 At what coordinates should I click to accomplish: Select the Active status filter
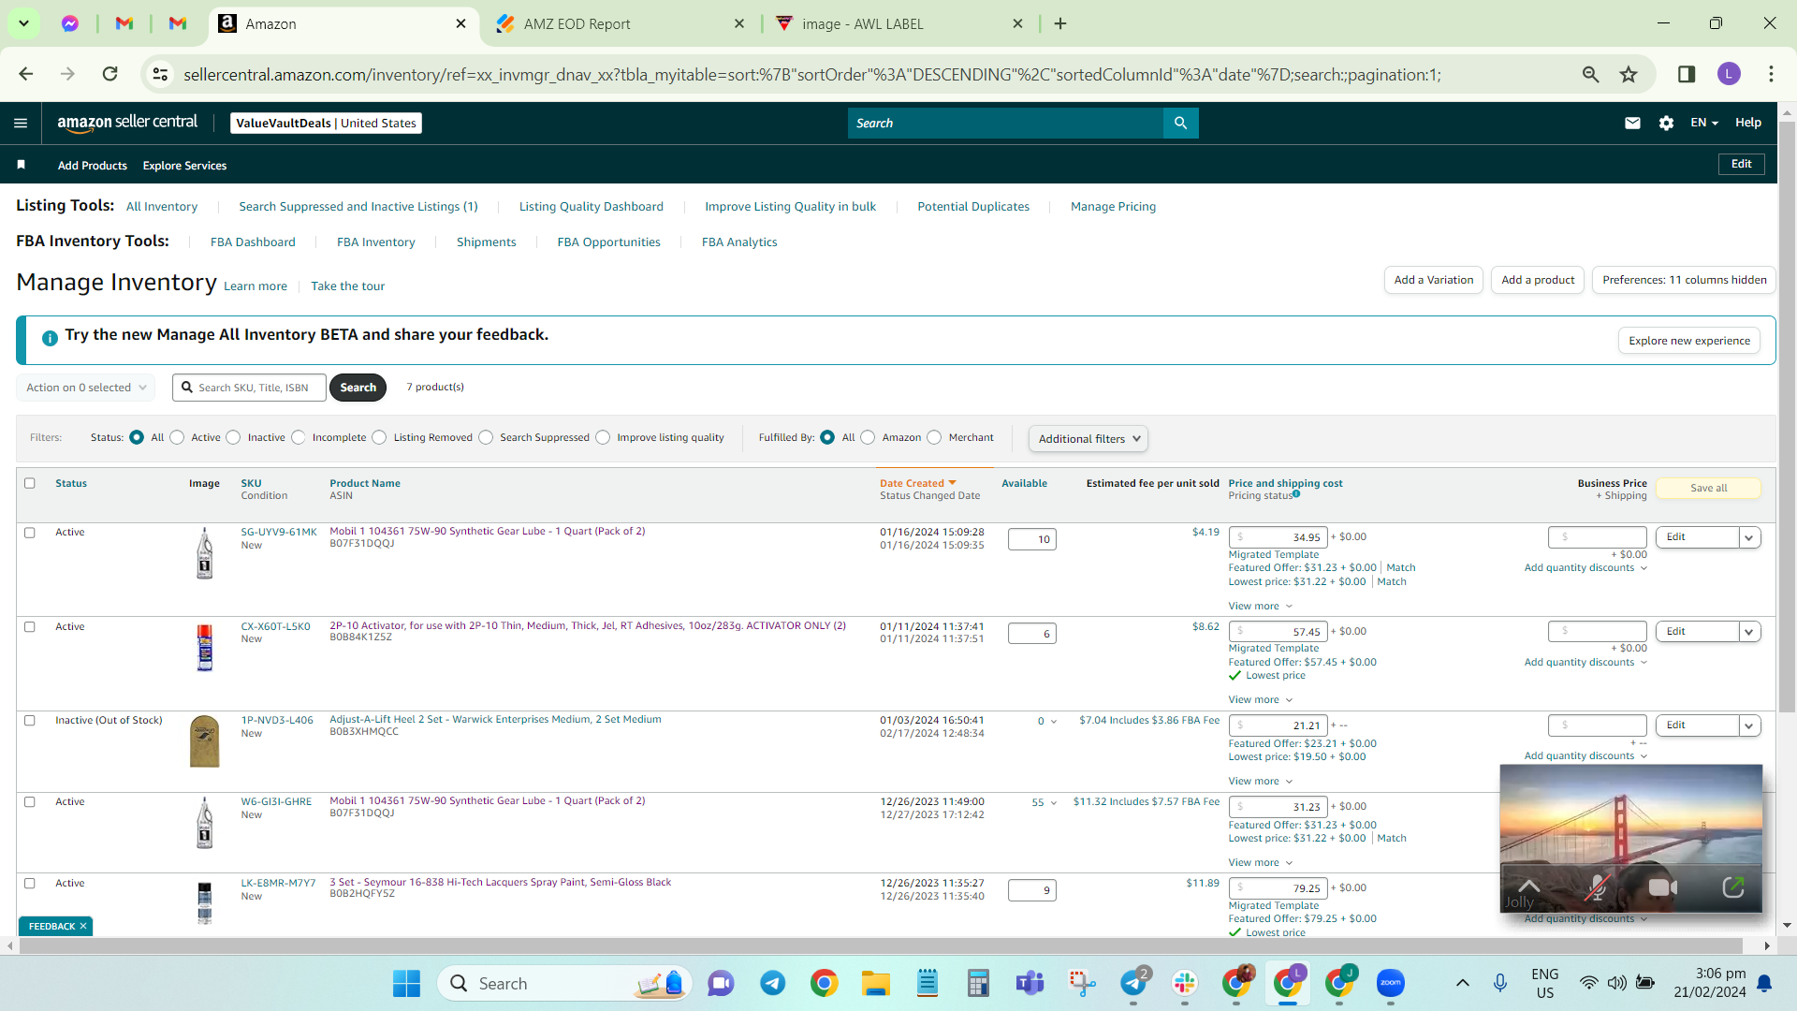177,437
